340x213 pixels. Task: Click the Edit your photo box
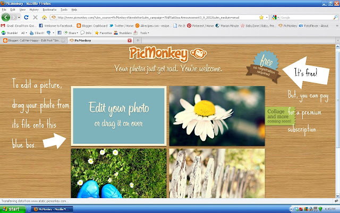coord(119,116)
